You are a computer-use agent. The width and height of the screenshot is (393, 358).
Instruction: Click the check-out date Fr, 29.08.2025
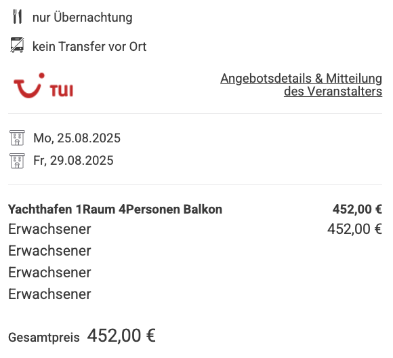(x=73, y=161)
